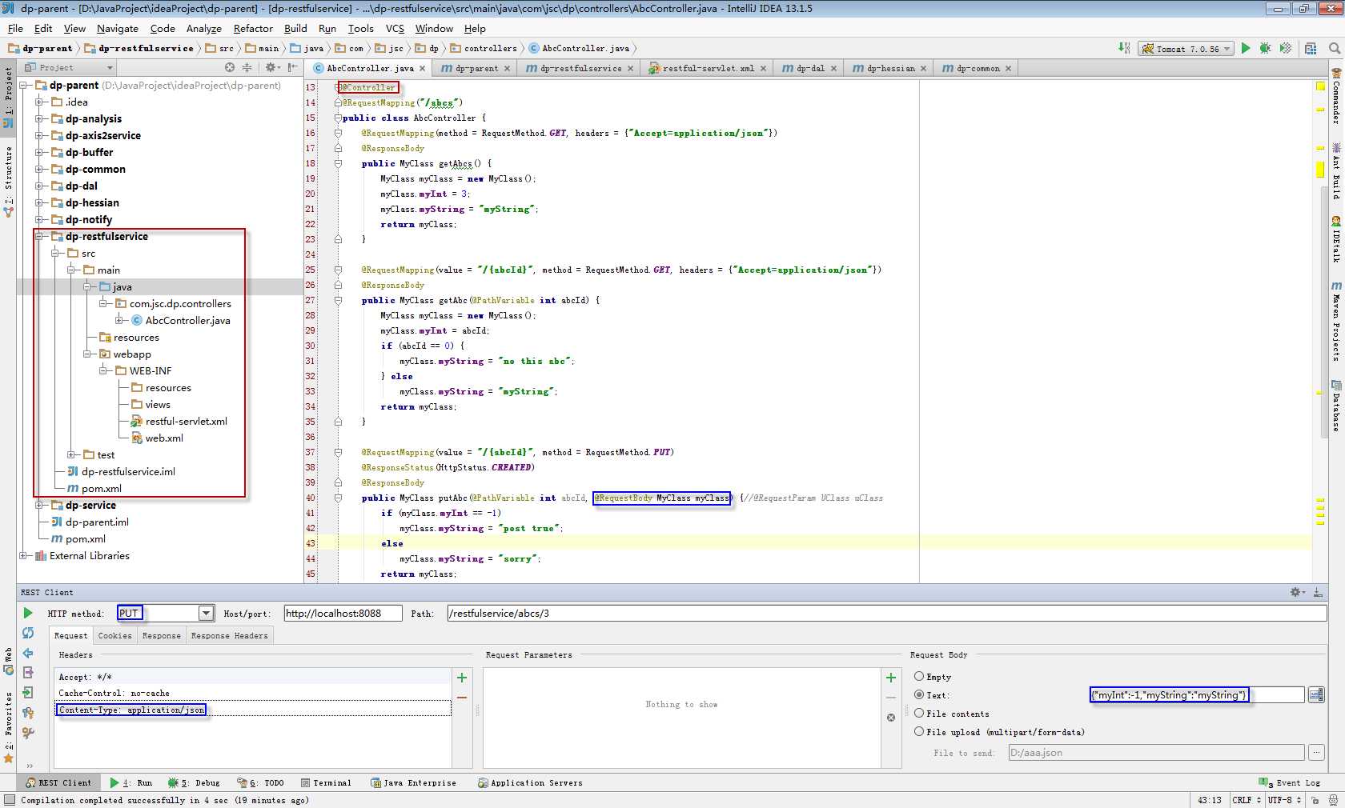Screen dimensions: 1345x808
Task: Click the Path field with /restfulservice/abcs/3
Action: pos(887,614)
